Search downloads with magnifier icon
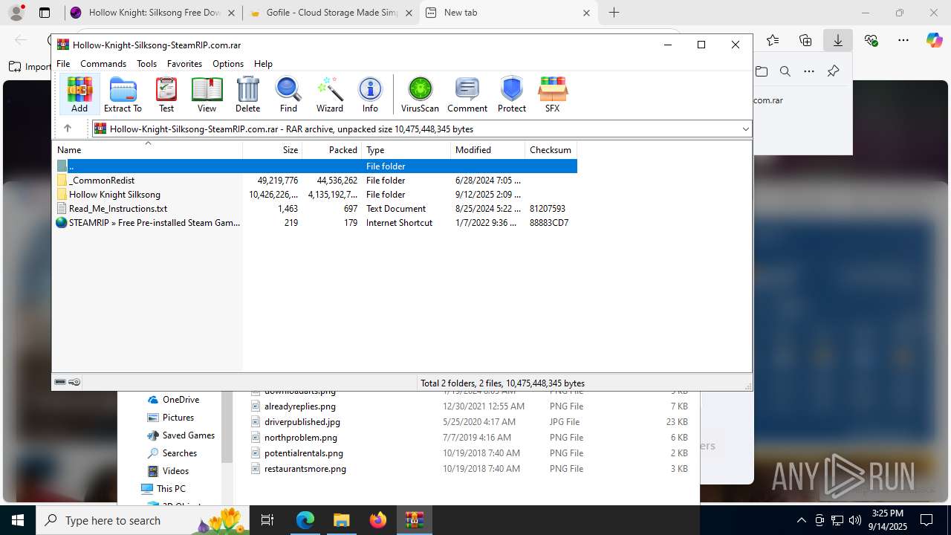This screenshot has height=535, width=951. coord(785,71)
